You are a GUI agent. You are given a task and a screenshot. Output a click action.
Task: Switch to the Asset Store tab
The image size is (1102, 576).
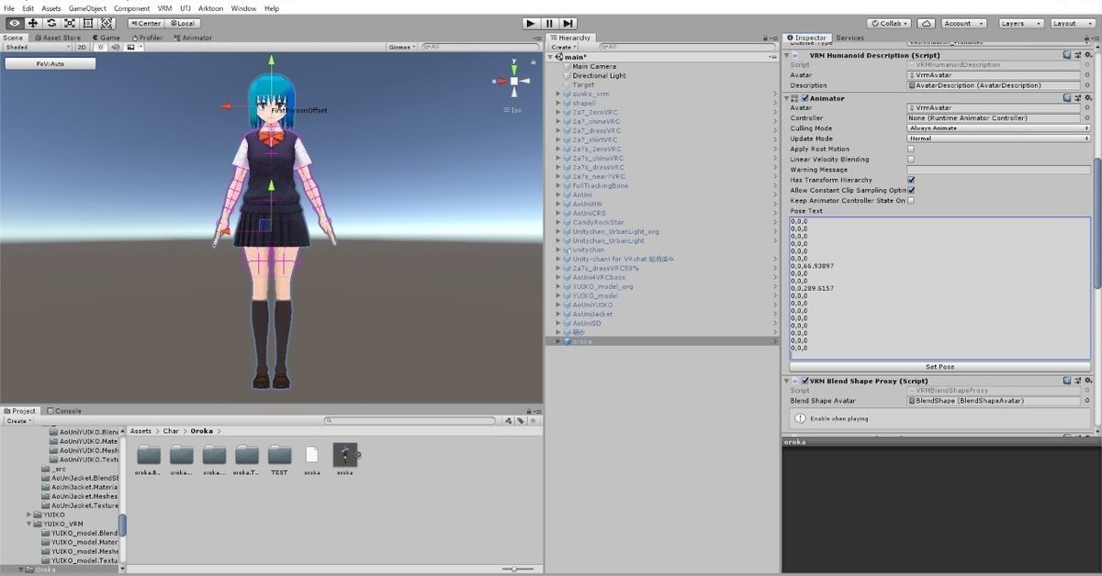pyautogui.click(x=58, y=38)
